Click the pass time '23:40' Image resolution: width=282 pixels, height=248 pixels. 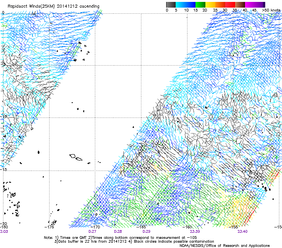[x=242, y=232]
